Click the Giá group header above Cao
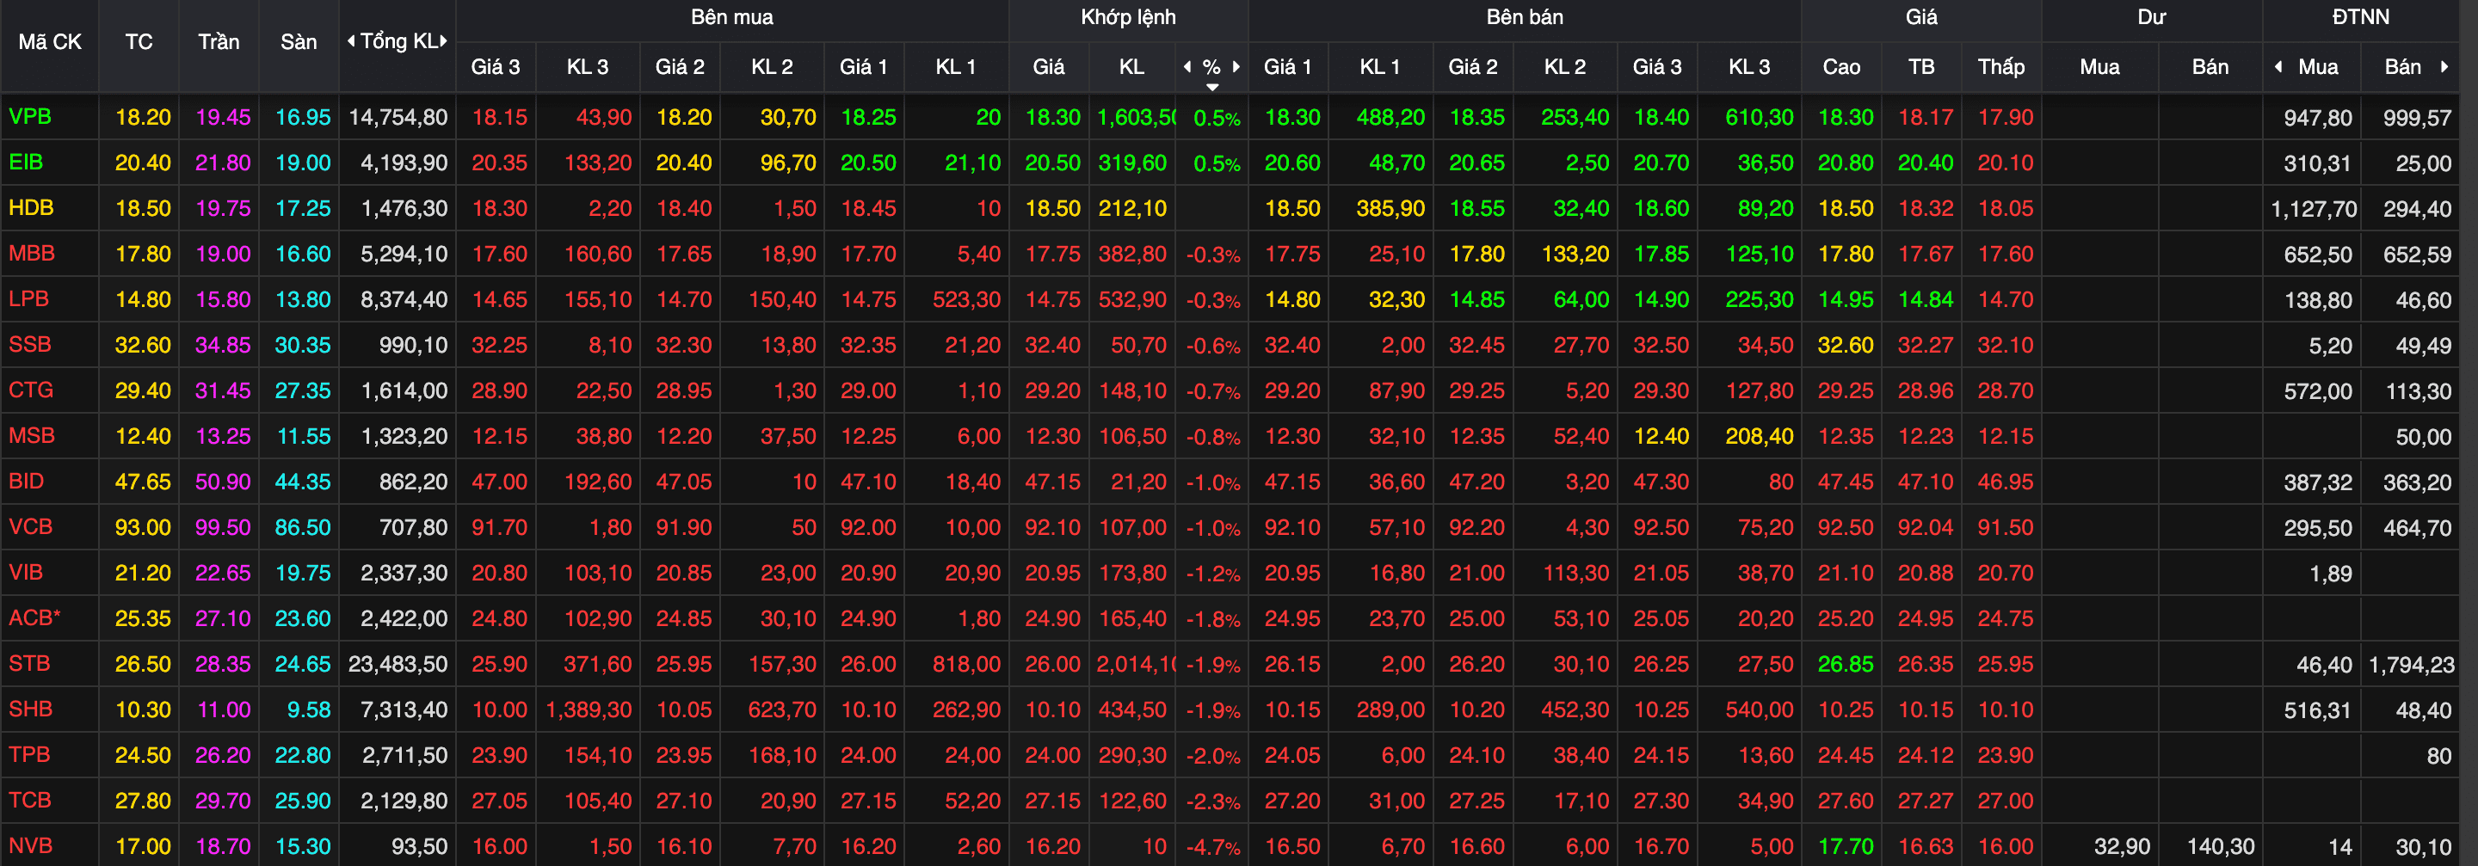This screenshot has height=866, width=2478. coord(1921,17)
